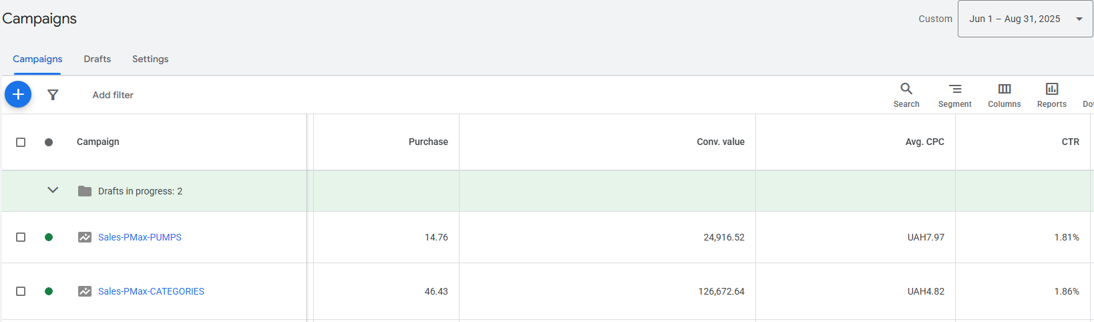Open the Sales-PMax-CATEGORIES campaign link
Viewport: 1094px width, 322px height.
[151, 291]
